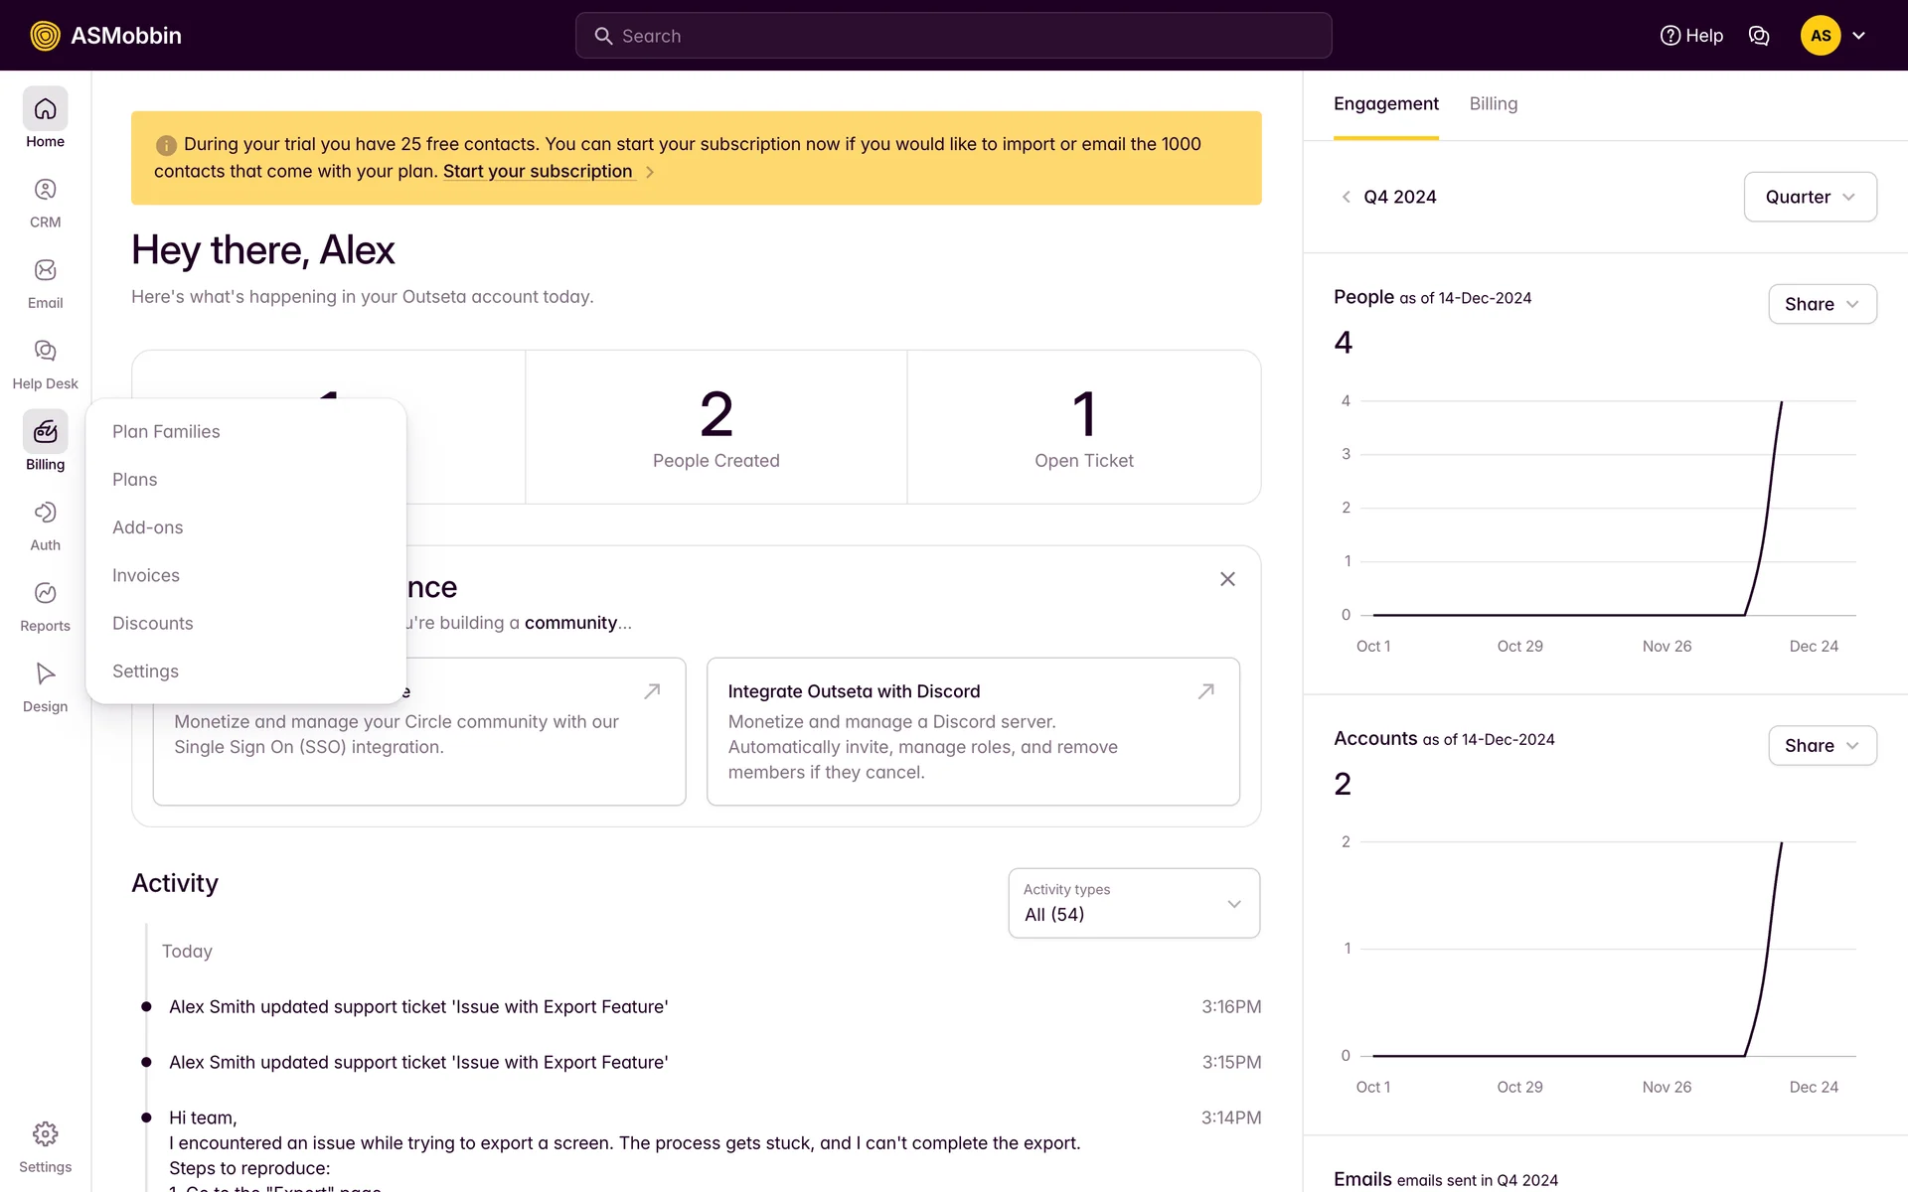Open the Auth section icon
The width and height of the screenshot is (1908, 1192).
(x=45, y=514)
